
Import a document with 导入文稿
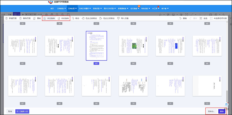pyautogui.click(x=123, y=18)
